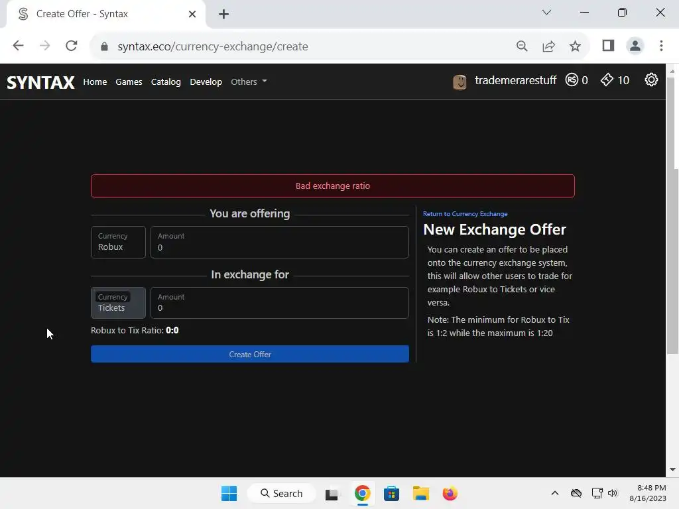
Task: Click the Chrome taskbar icon
Action: (363, 493)
